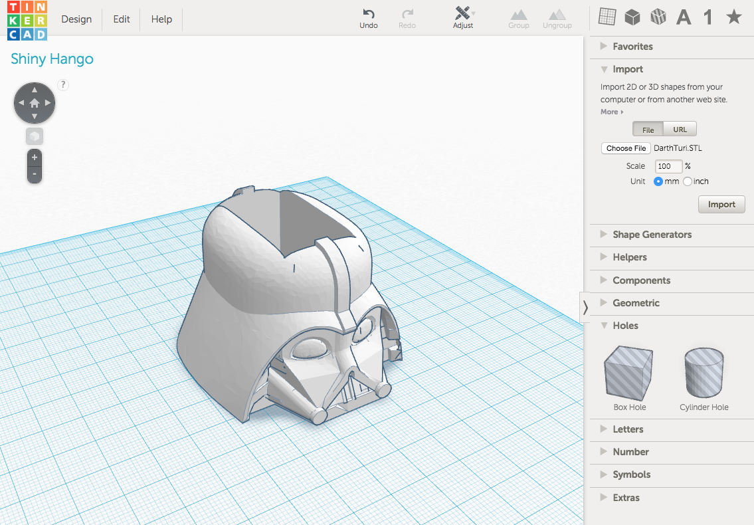Open the Adjust tool
The image size is (754, 525).
[463, 14]
